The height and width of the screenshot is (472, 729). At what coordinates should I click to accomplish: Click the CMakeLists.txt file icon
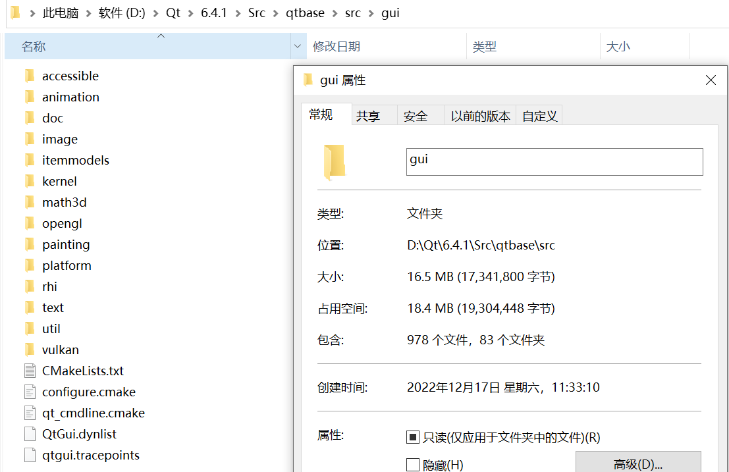tap(30, 371)
